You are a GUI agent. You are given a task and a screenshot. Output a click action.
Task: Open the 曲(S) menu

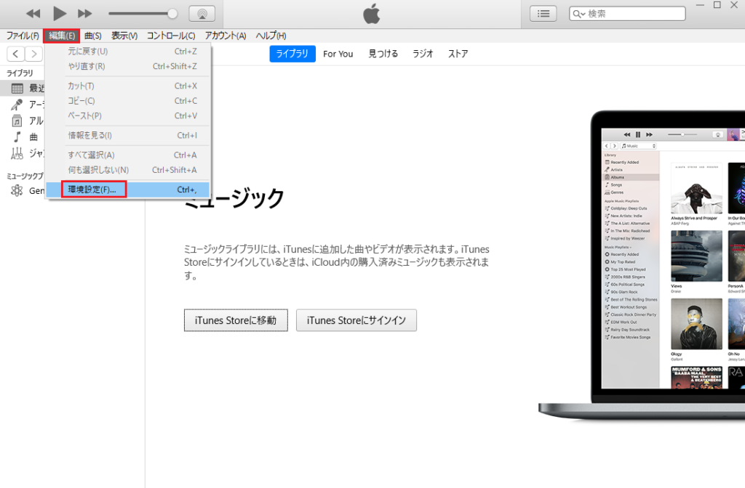point(93,36)
